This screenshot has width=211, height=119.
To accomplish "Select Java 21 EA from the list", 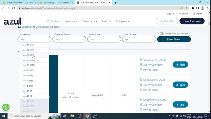I will coord(34,91).
